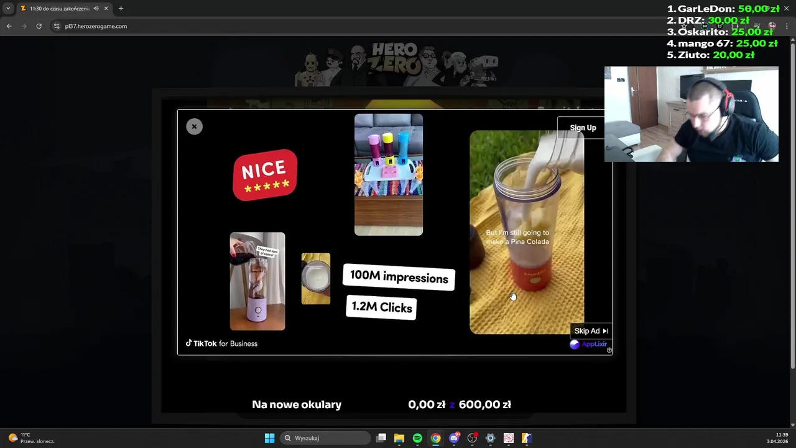Open the Counter-Strike taskbar icon
Viewport: 796px width, 448px height.
click(x=526, y=438)
